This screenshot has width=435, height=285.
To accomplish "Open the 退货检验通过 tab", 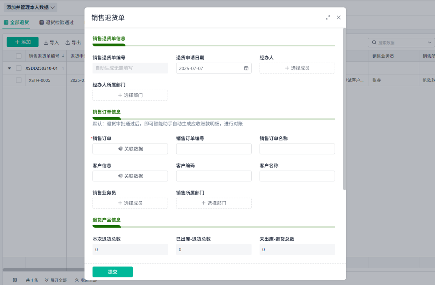I will click(57, 22).
